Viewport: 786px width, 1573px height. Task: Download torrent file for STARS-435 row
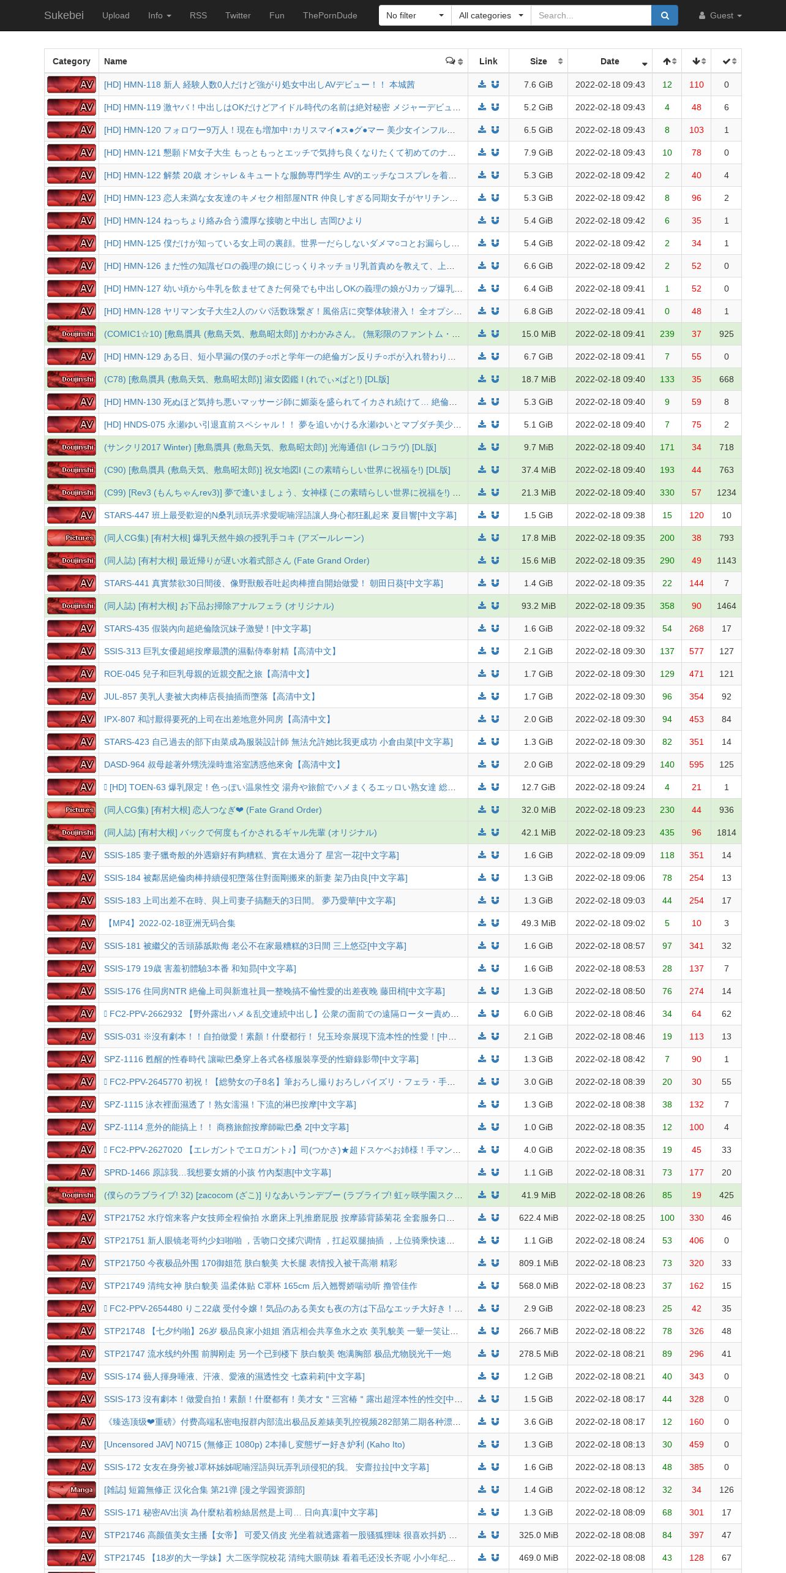482,628
